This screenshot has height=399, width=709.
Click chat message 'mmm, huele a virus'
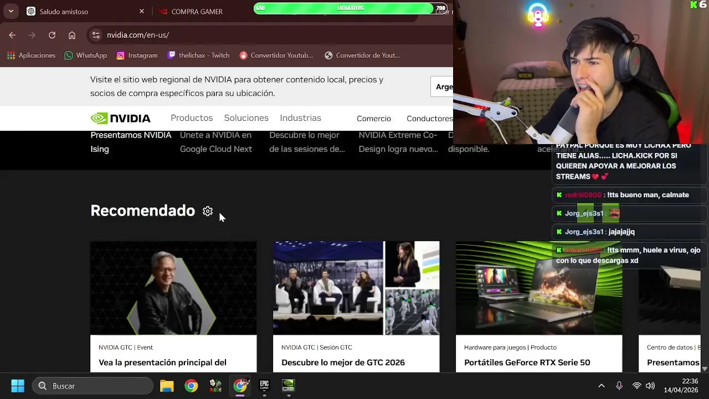pyautogui.click(x=629, y=255)
